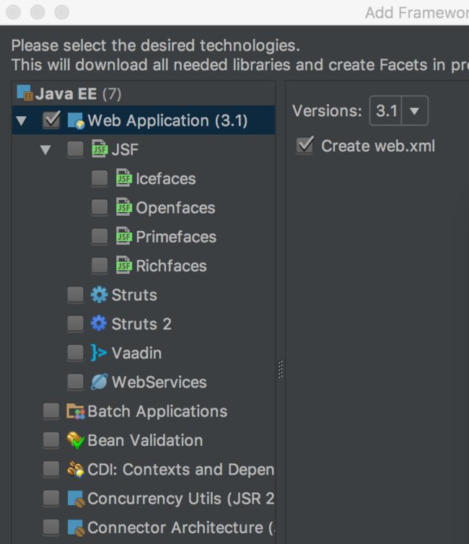Select the Primefaces tree row
This screenshot has height=544, width=469.
pyautogui.click(x=144, y=237)
